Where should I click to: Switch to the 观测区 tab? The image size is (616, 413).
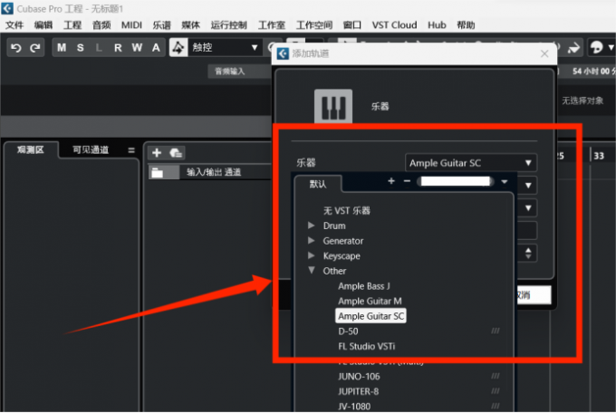coord(31,149)
